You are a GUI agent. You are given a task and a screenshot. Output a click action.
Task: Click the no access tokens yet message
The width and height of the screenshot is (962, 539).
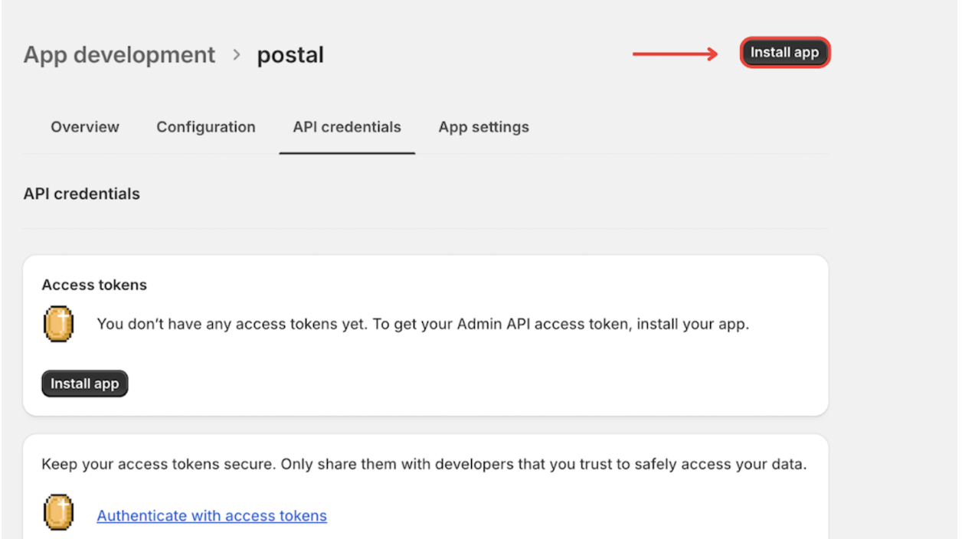(423, 324)
